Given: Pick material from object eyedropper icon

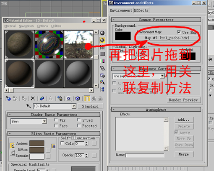Looking at the screenshot, I should pyautogui.click(x=29, y=106).
